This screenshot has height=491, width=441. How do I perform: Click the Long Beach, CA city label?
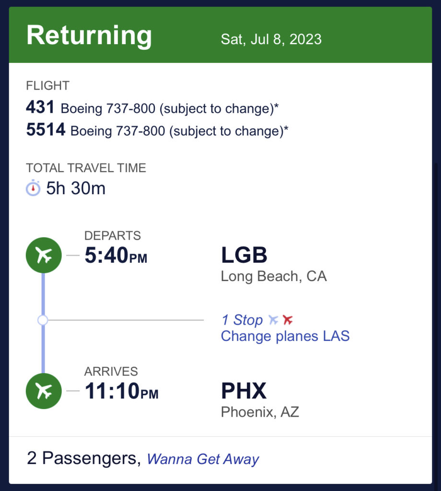pos(274,277)
